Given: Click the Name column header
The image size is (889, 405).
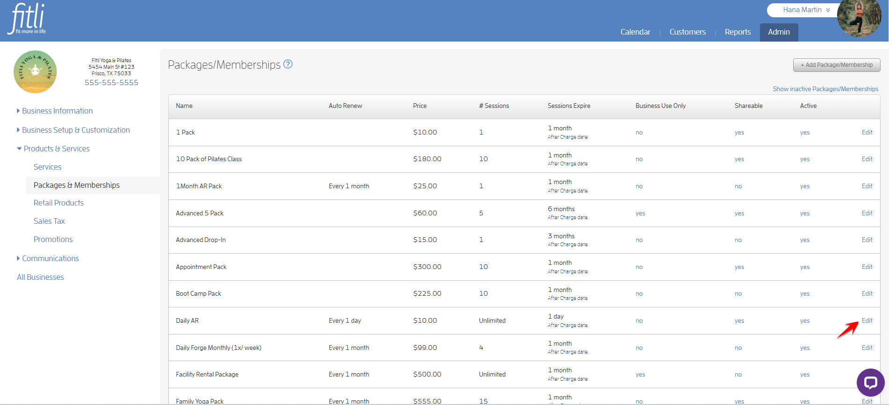Looking at the screenshot, I should pyautogui.click(x=184, y=106).
